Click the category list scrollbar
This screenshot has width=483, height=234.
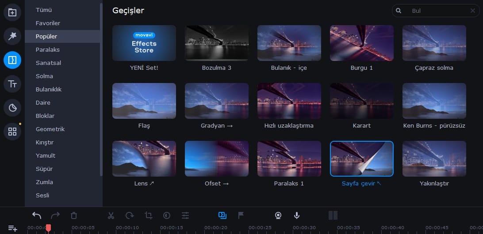pos(101,89)
